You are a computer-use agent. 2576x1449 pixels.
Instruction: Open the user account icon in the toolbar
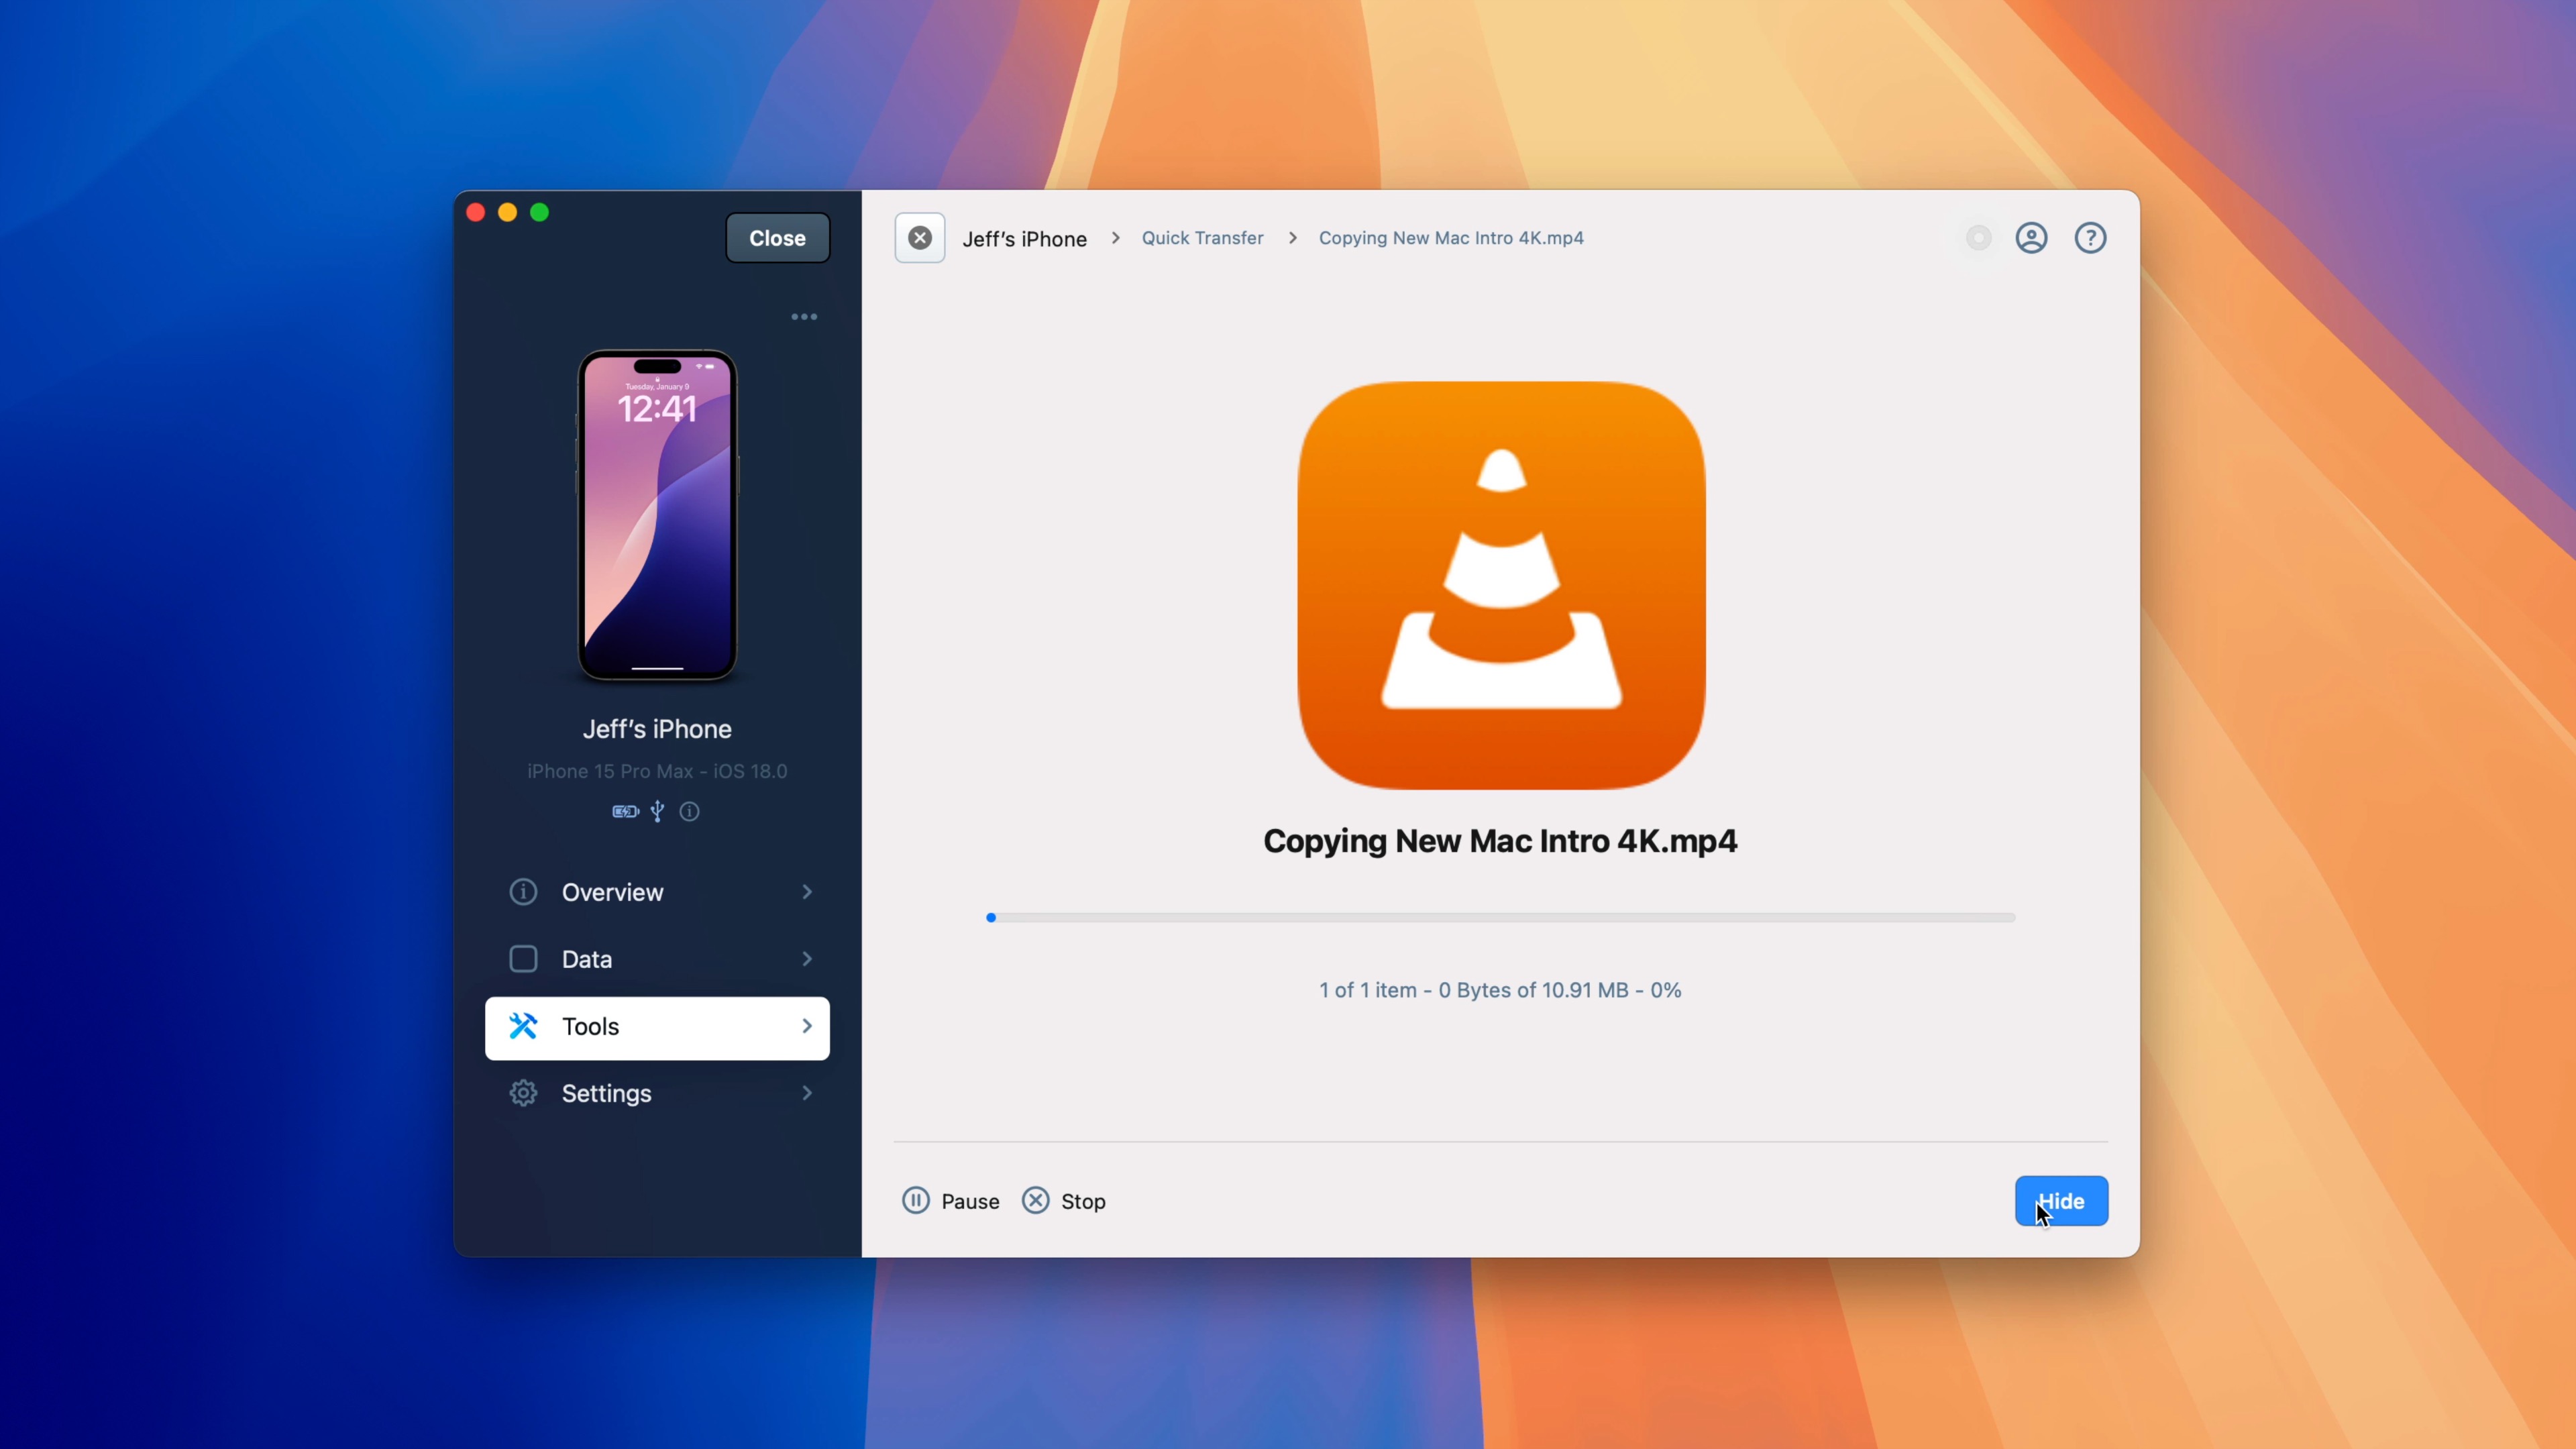click(x=2031, y=237)
